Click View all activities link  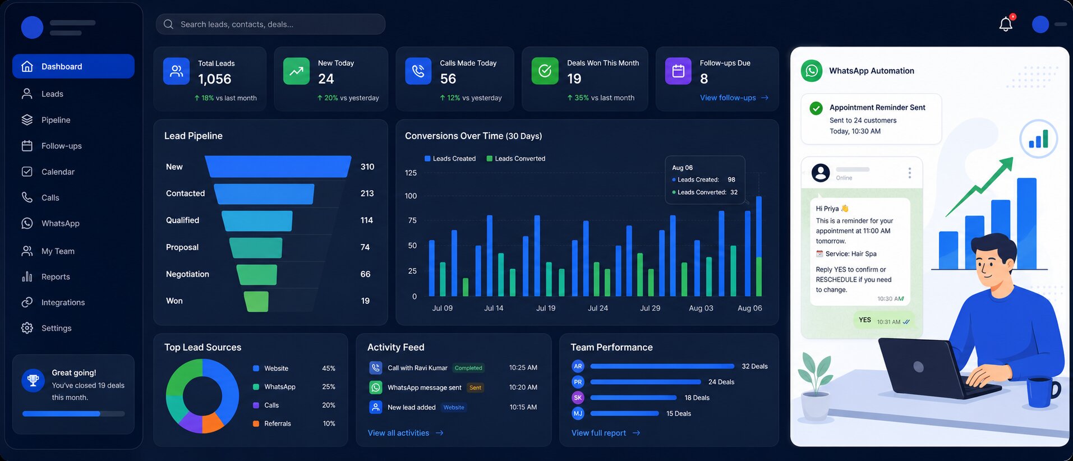click(406, 433)
